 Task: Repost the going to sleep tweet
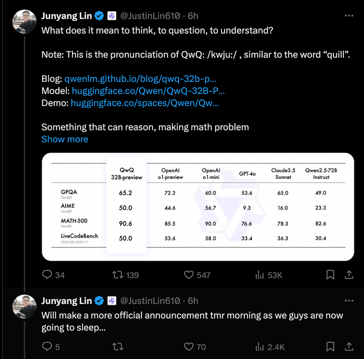point(119,346)
